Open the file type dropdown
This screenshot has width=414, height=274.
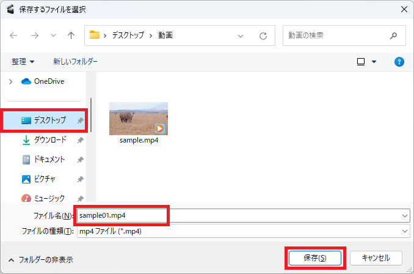coord(405,231)
